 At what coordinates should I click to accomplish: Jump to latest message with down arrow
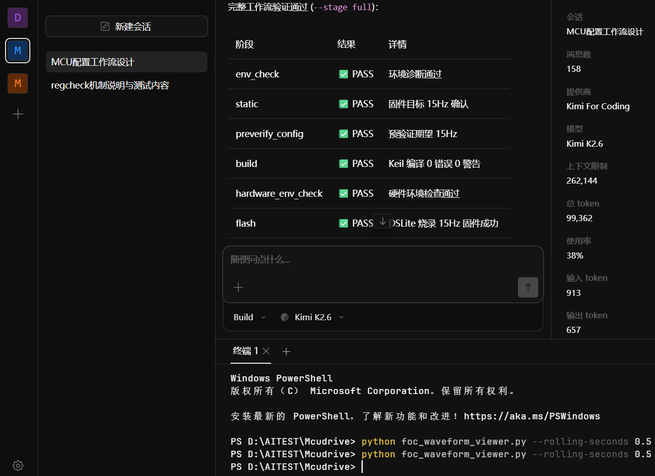(383, 221)
